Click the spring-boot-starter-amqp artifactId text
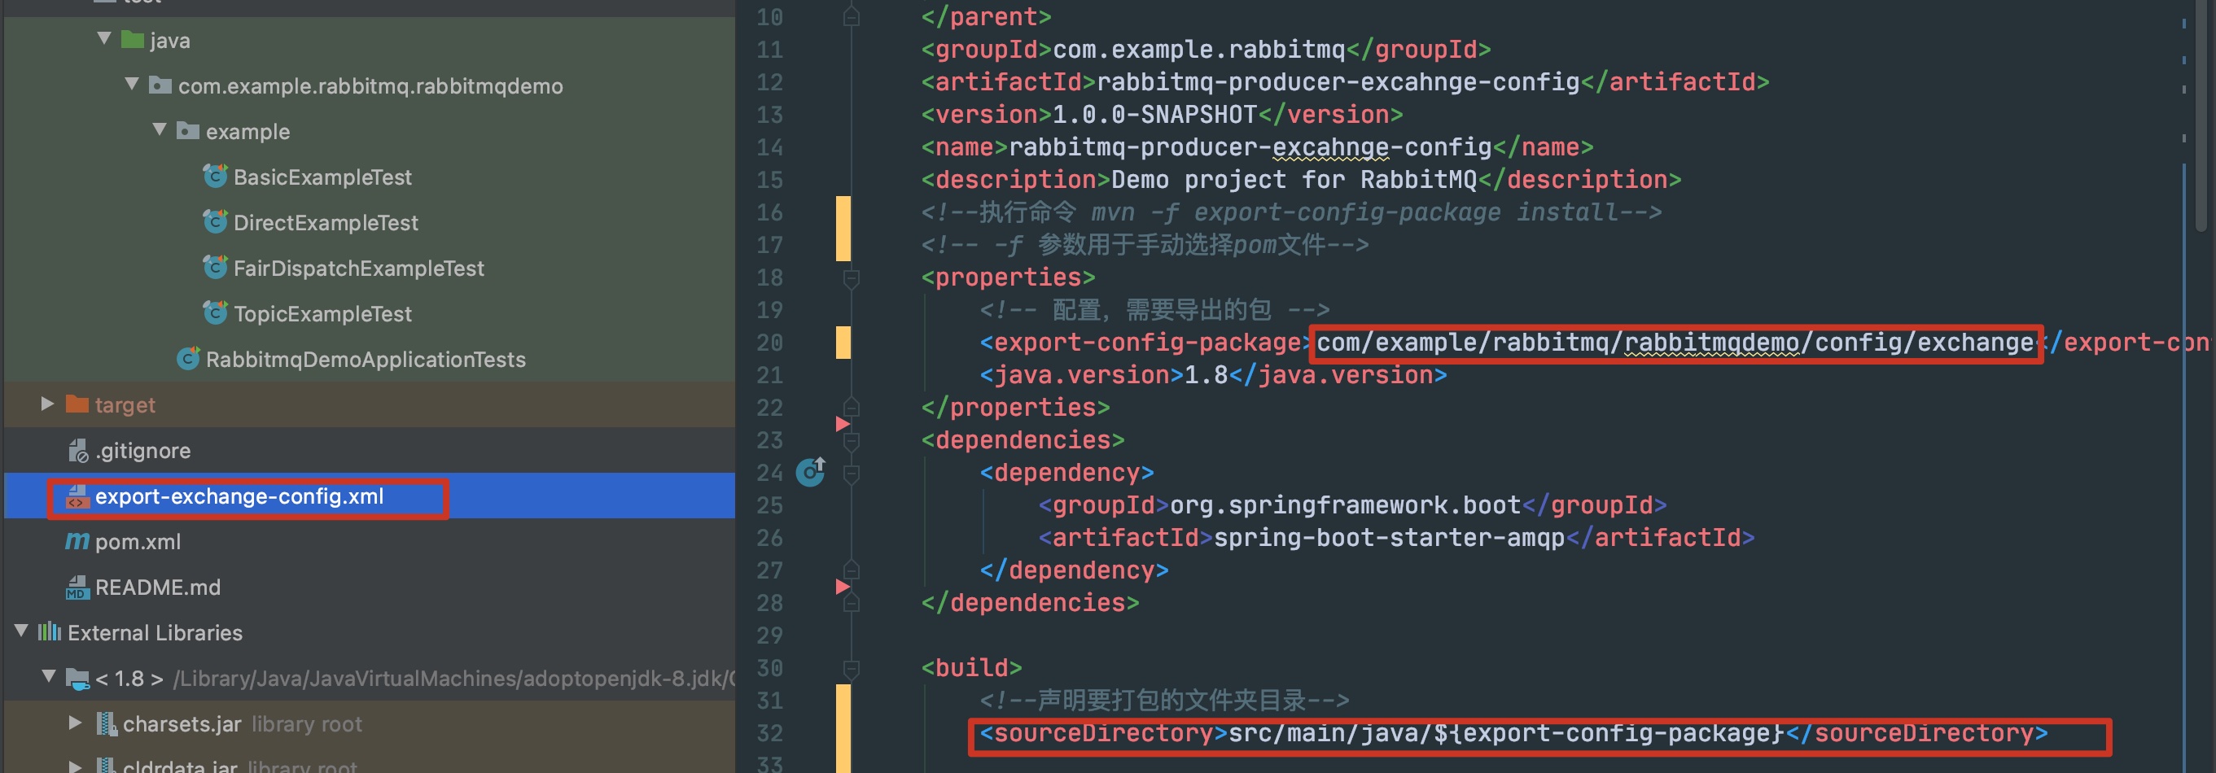This screenshot has height=773, width=2216. point(1390,537)
